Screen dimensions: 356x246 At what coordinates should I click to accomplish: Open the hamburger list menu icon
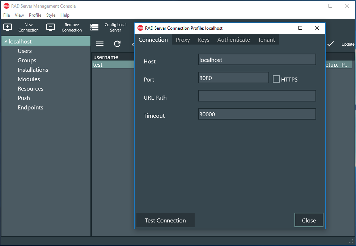pos(100,44)
